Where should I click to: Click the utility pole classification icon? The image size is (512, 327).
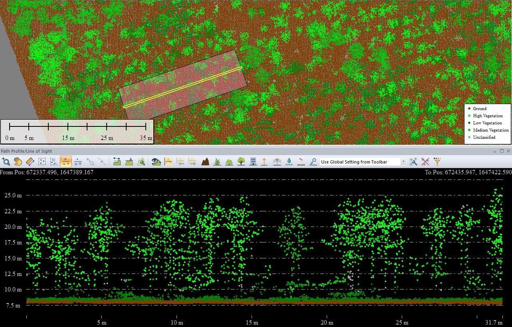(264, 162)
